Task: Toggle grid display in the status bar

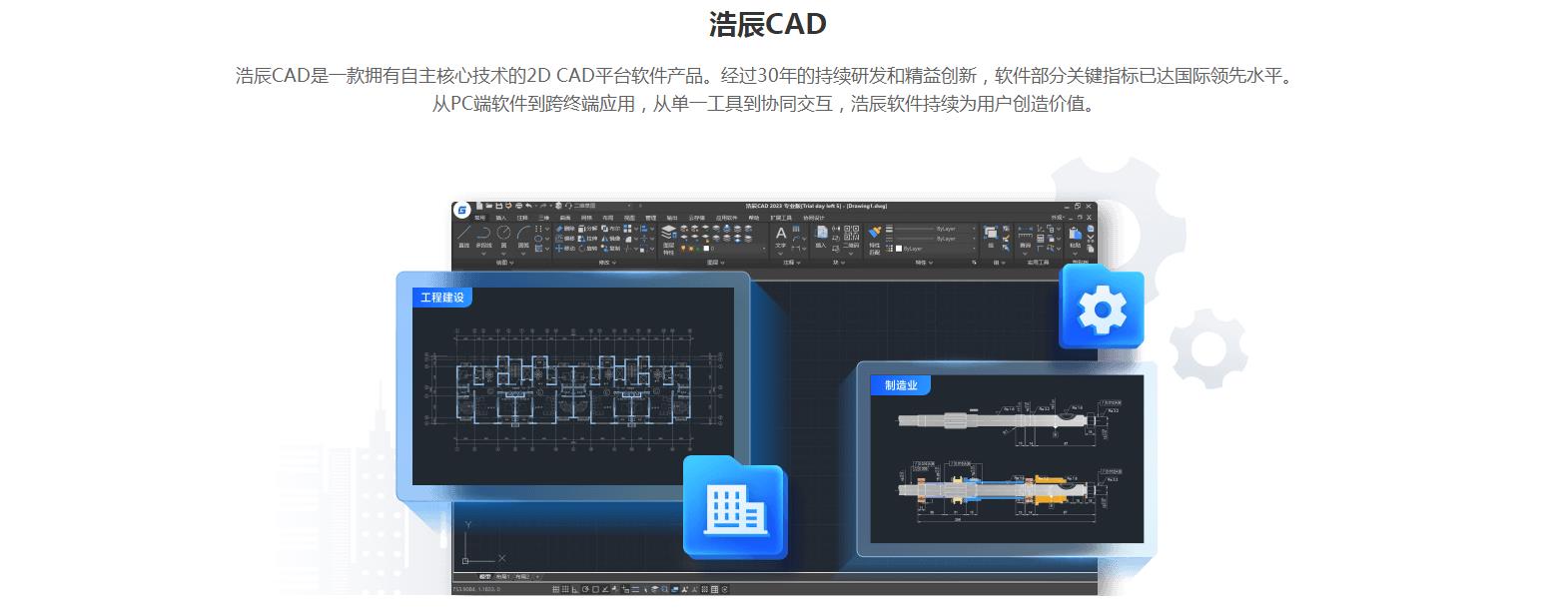Action: 565,589
